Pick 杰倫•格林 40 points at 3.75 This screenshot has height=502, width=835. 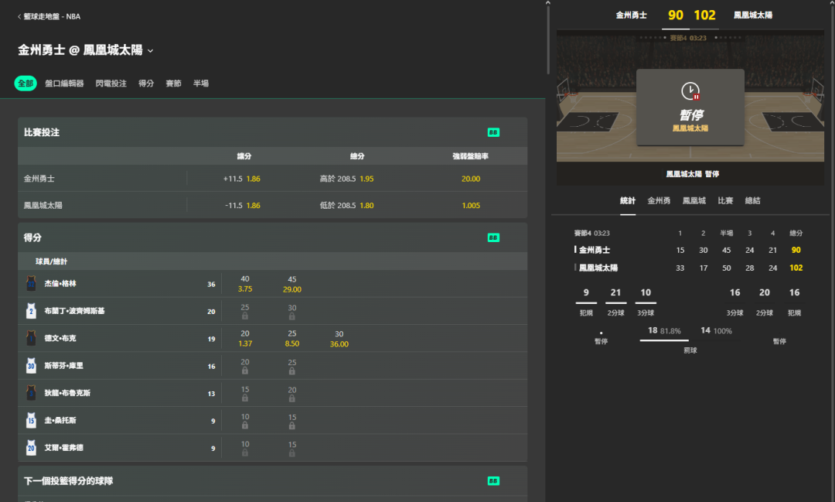pyautogui.click(x=245, y=284)
